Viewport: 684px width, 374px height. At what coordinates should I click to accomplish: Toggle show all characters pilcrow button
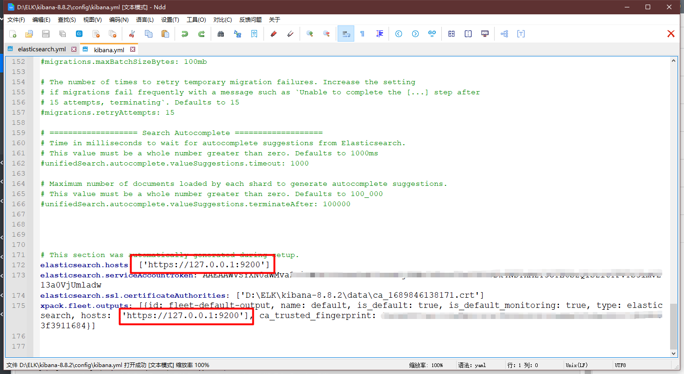point(362,34)
